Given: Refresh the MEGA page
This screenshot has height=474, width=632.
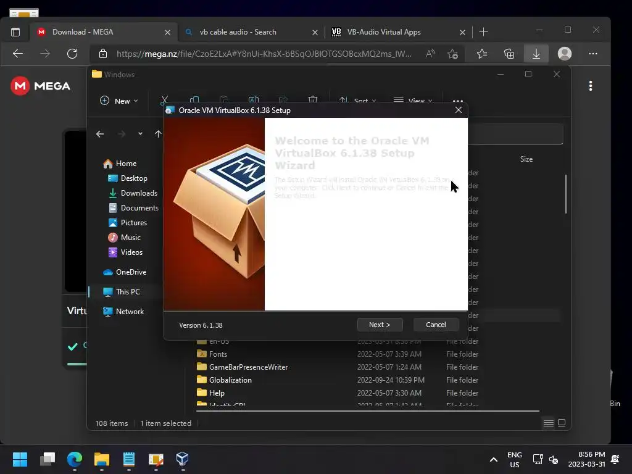Looking at the screenshot, I should click(72, 53).
